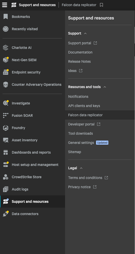Click the Charlotte AI icon
The image size is (135, 254).
[x=6, y=48]
